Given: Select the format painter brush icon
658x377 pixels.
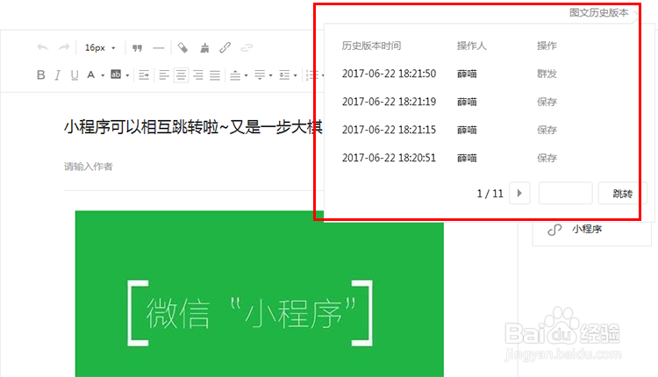Looking at the screenshot, I should coord(204,48).
